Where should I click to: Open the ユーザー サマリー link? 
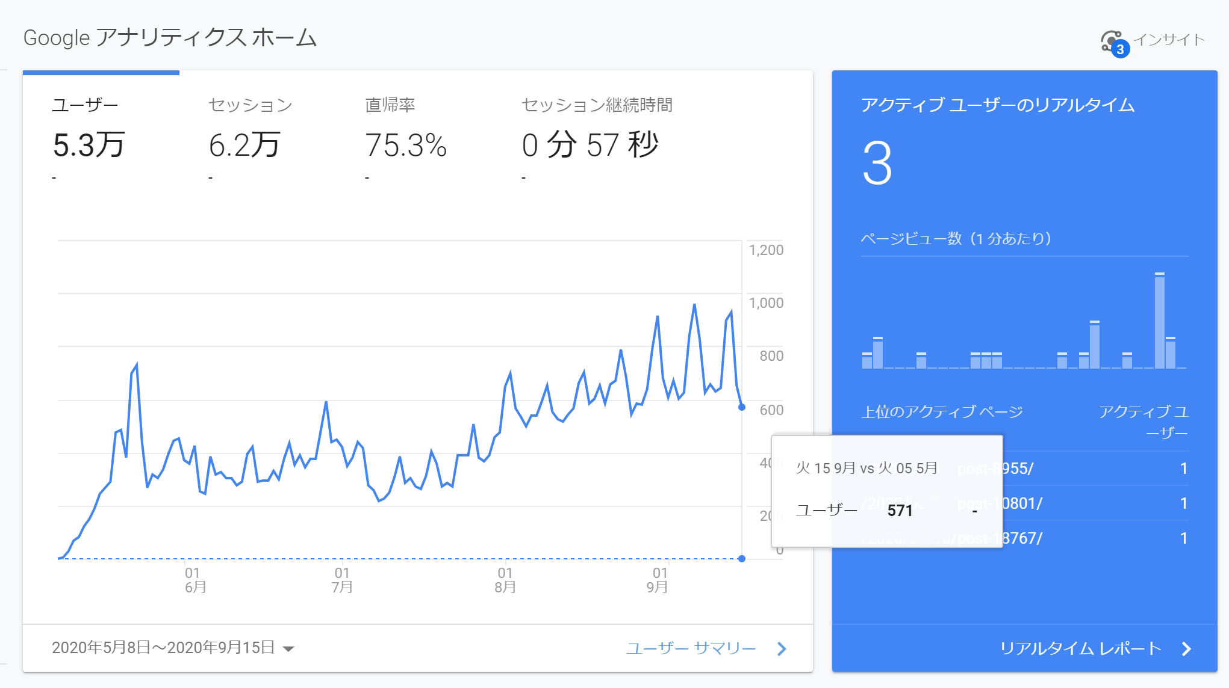pos(691,648)
